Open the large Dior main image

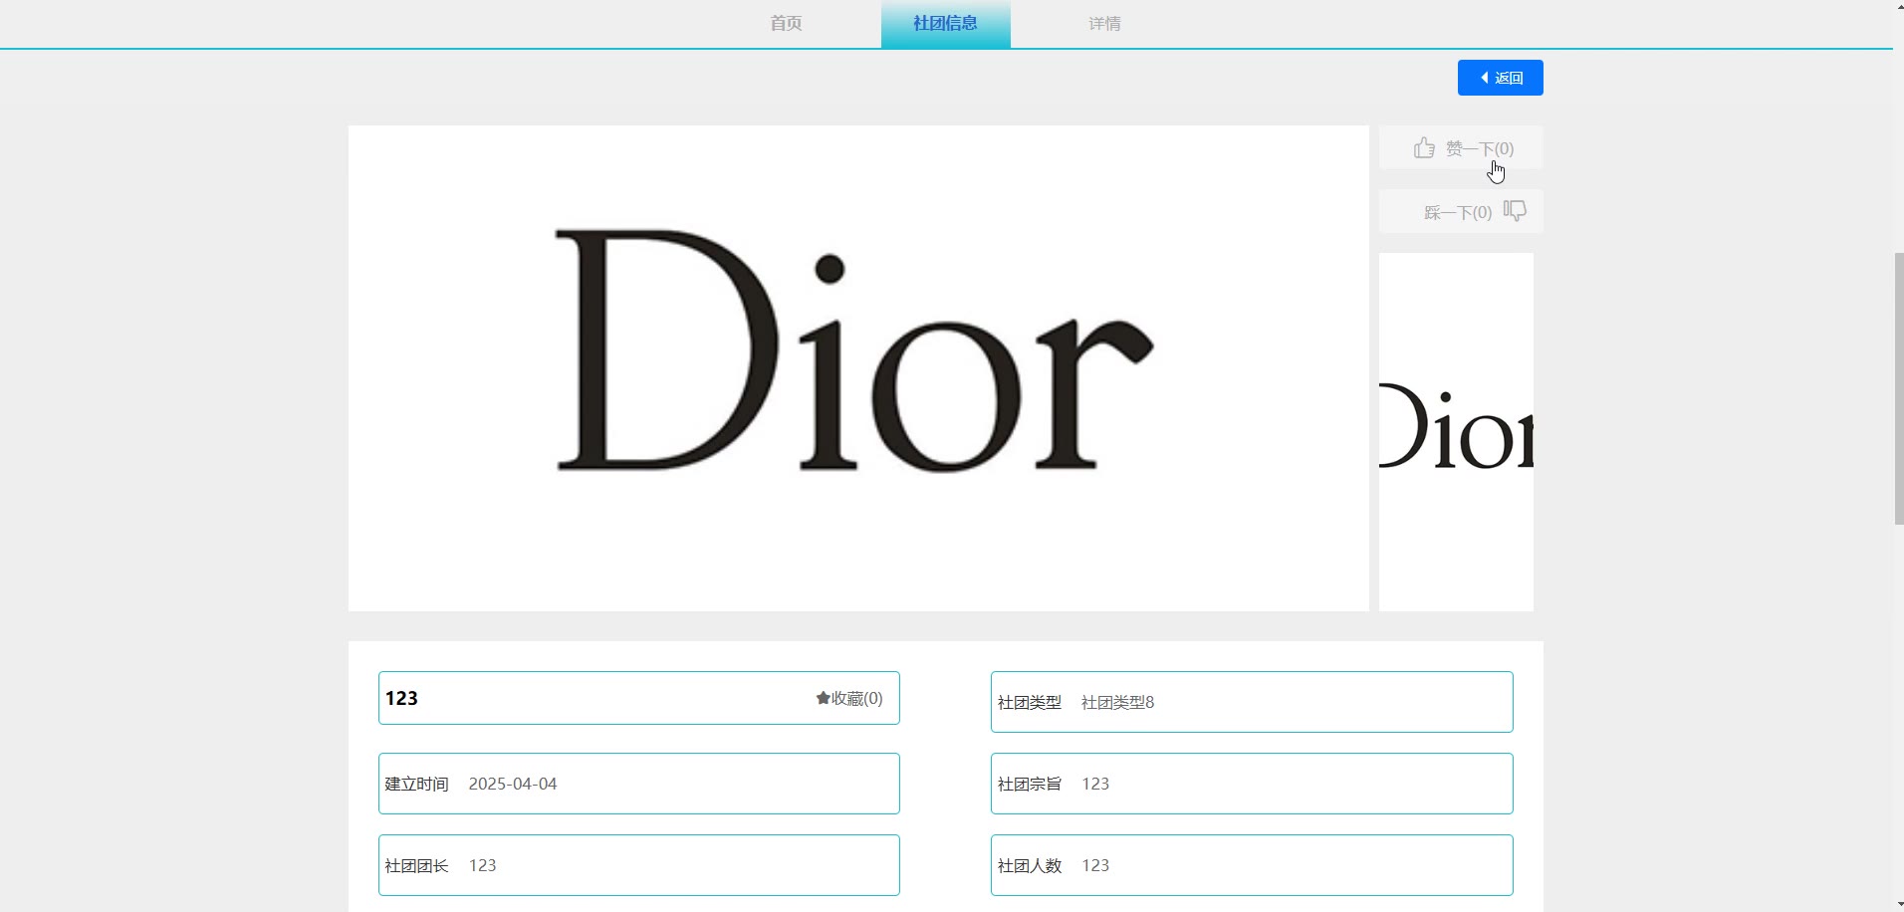(x=858, y=368)
